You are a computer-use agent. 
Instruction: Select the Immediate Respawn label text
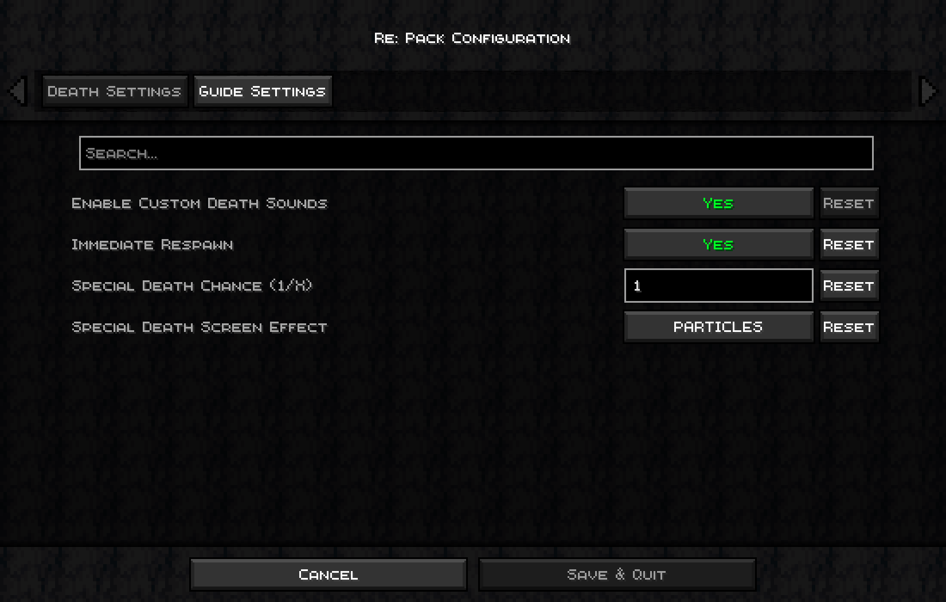coord(152,245)
